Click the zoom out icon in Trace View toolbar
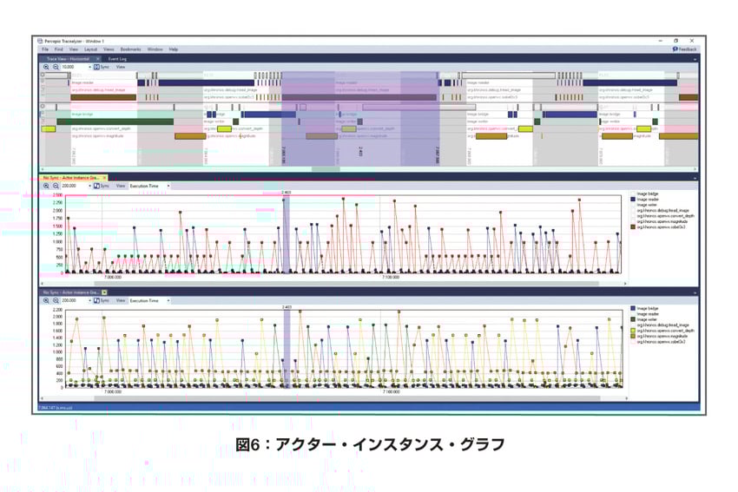Viewport: 738px width, 492px height. tap(56, 67)
